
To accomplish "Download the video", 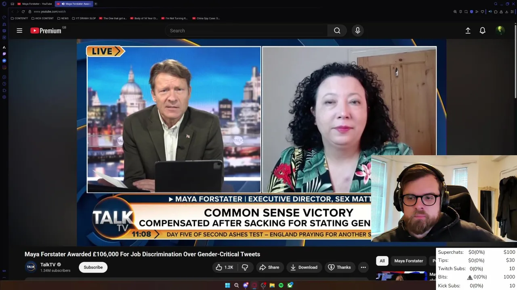I will click(x=304, y=267).
